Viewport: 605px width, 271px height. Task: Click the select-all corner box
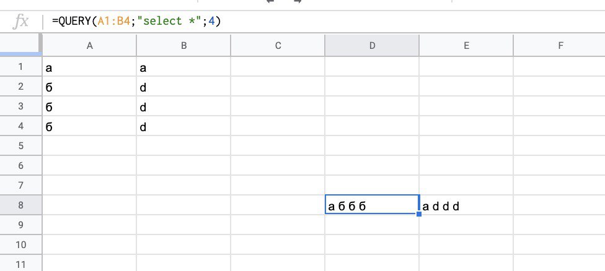[x=20, y=45]
